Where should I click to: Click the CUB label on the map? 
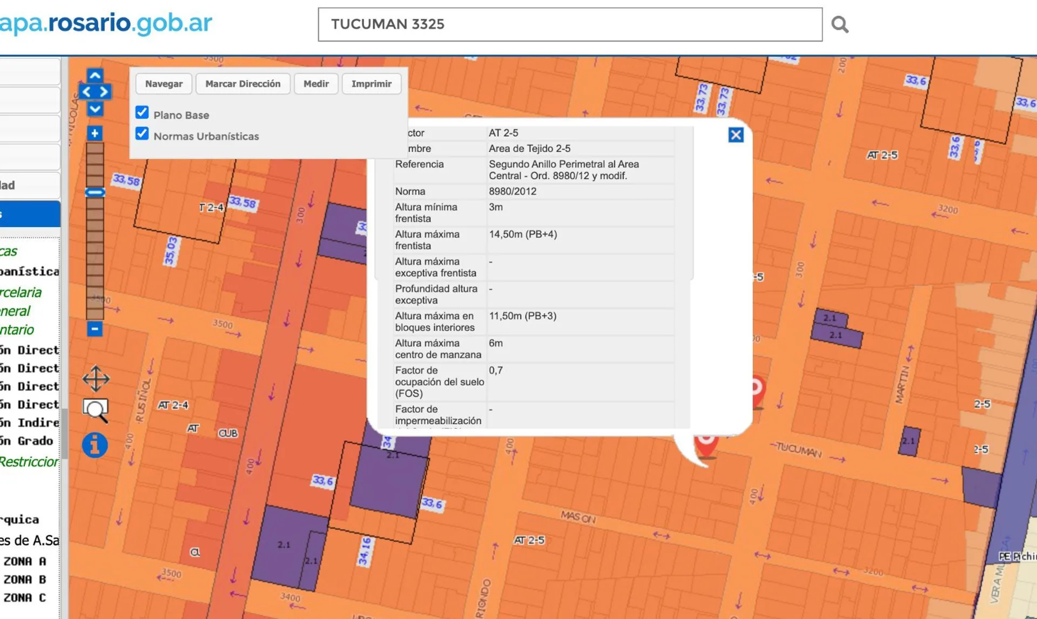tap(228, 433)
